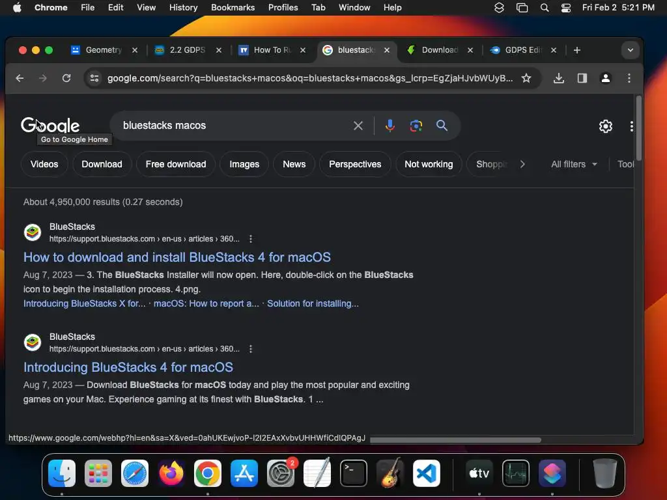Click the Chrome address bar URL
The height and width of the screenshot is (500, 667).
coord(309,78)
